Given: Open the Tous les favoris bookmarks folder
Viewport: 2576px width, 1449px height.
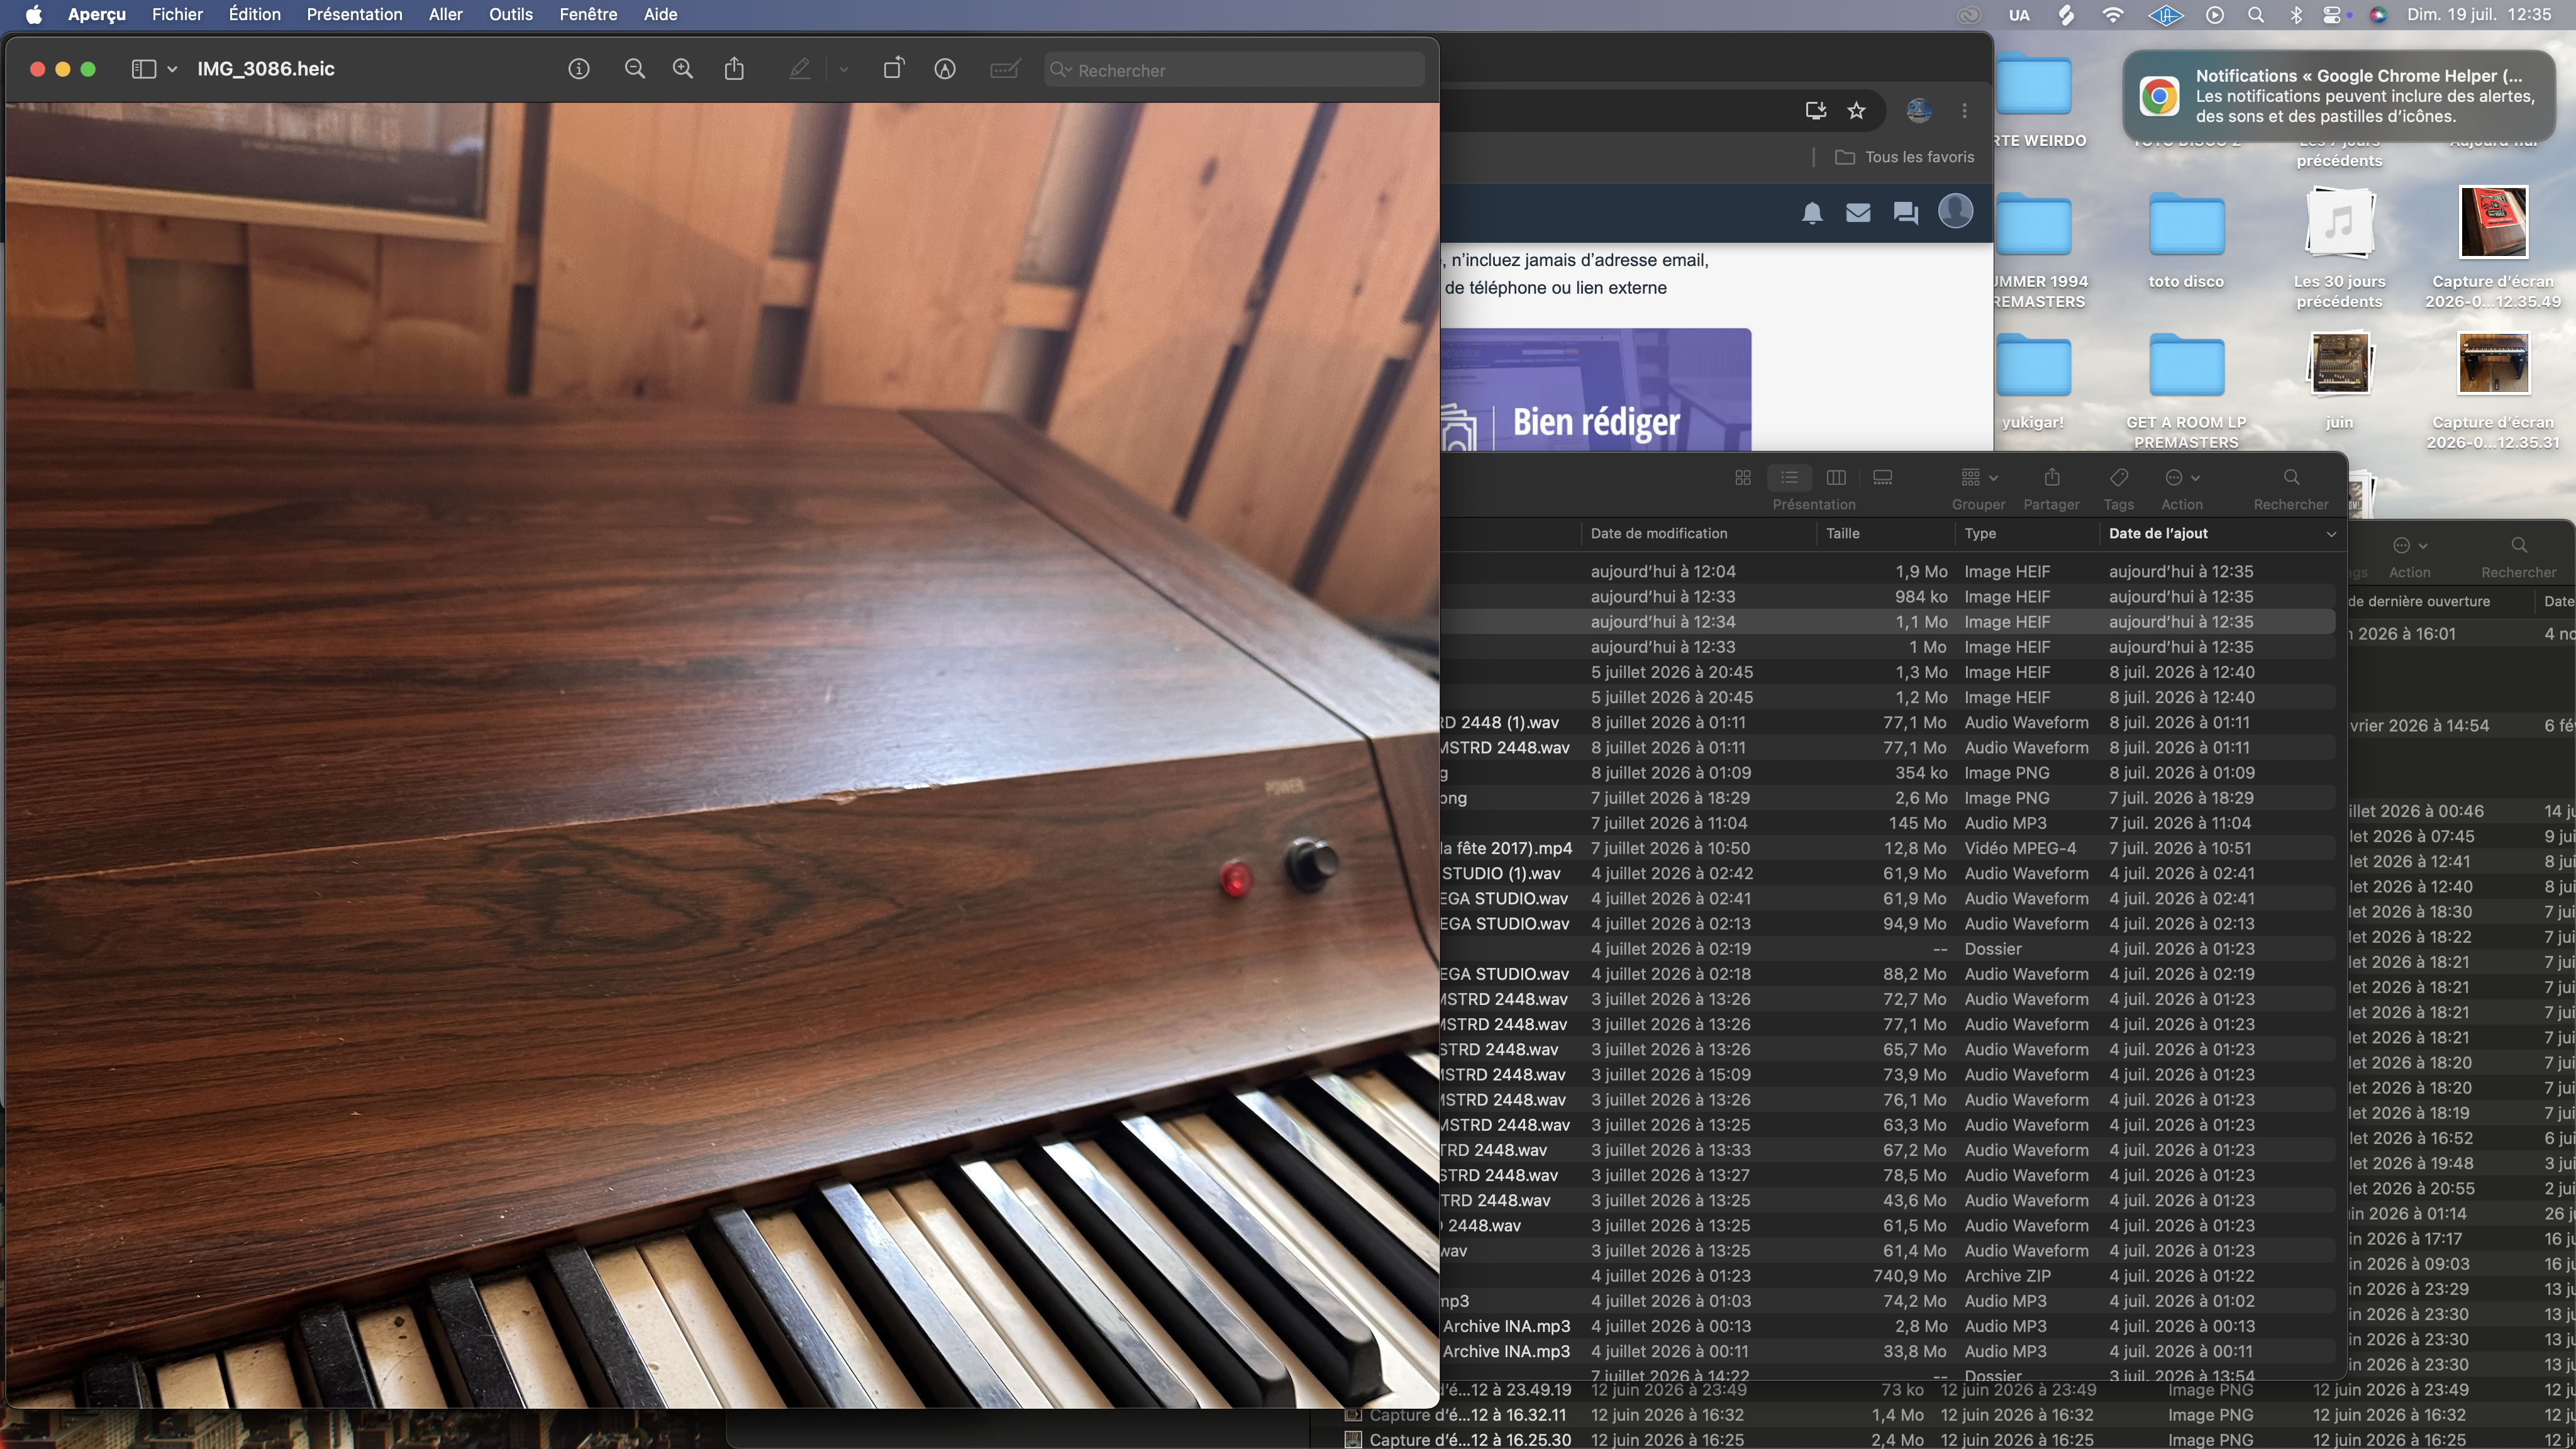Looking at the screenshot, I should [x=1904, y=157].
